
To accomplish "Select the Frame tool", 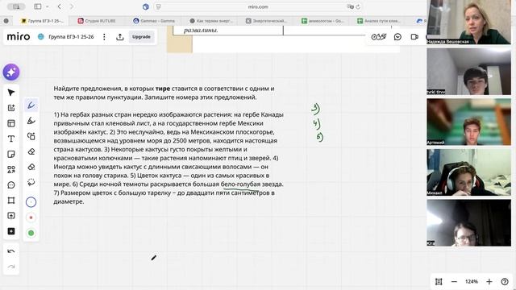I will [11, 201].
